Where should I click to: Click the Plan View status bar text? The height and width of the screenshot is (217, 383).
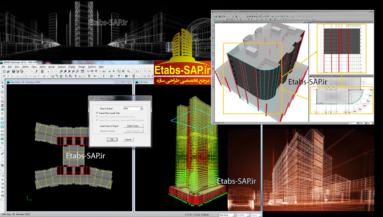pos(16,214)
